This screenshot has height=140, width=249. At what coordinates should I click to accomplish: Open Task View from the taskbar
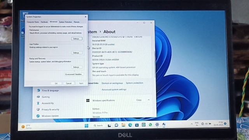click(109, 126)
